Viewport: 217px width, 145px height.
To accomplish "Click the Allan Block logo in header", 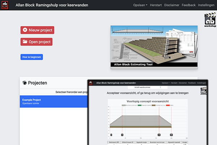I will (5, 5).
